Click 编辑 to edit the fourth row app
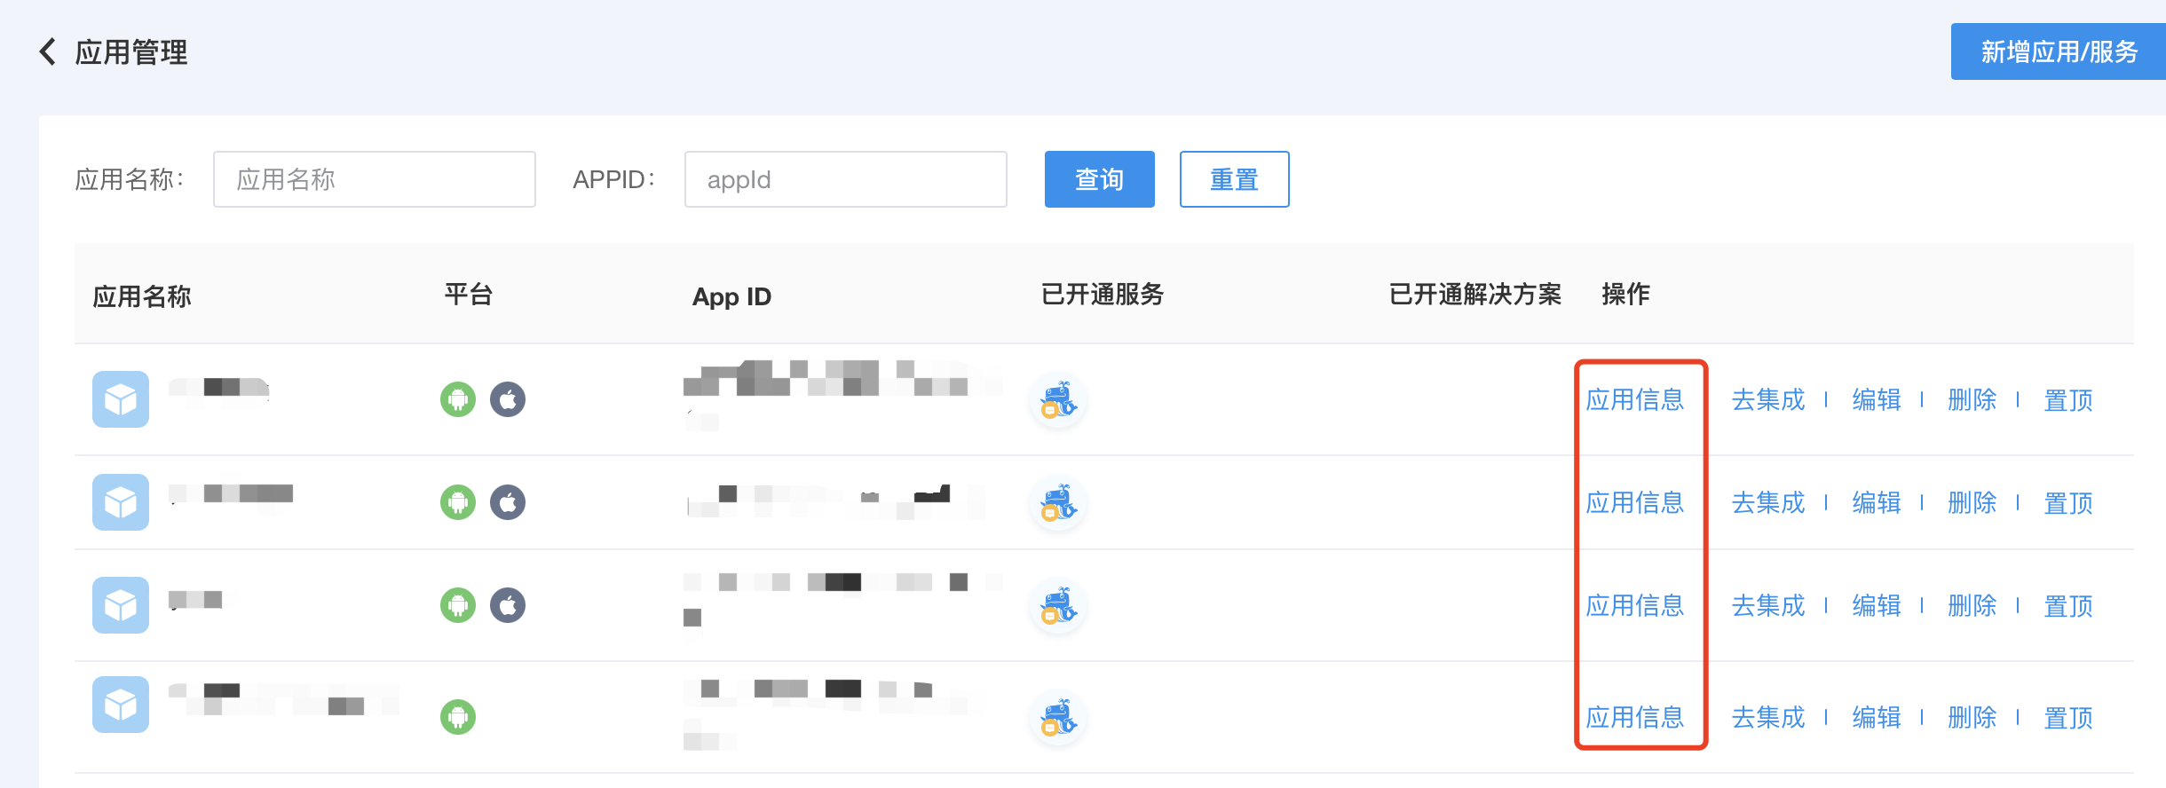Viewport: 2166px width, 788px height. click(1877, 718)
